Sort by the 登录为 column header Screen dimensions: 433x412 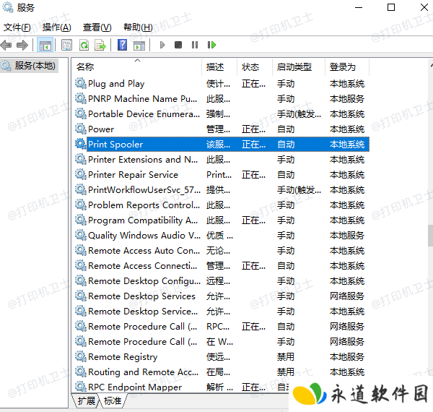pos(347,67)
